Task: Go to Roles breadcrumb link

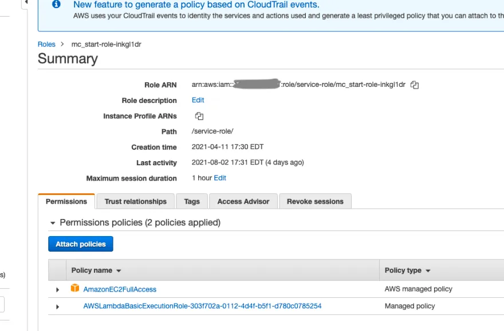Action: point(46,44)
